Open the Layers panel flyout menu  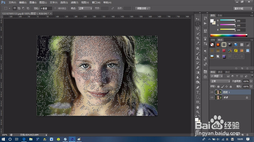pyautogui.click(x=251, y=72)
